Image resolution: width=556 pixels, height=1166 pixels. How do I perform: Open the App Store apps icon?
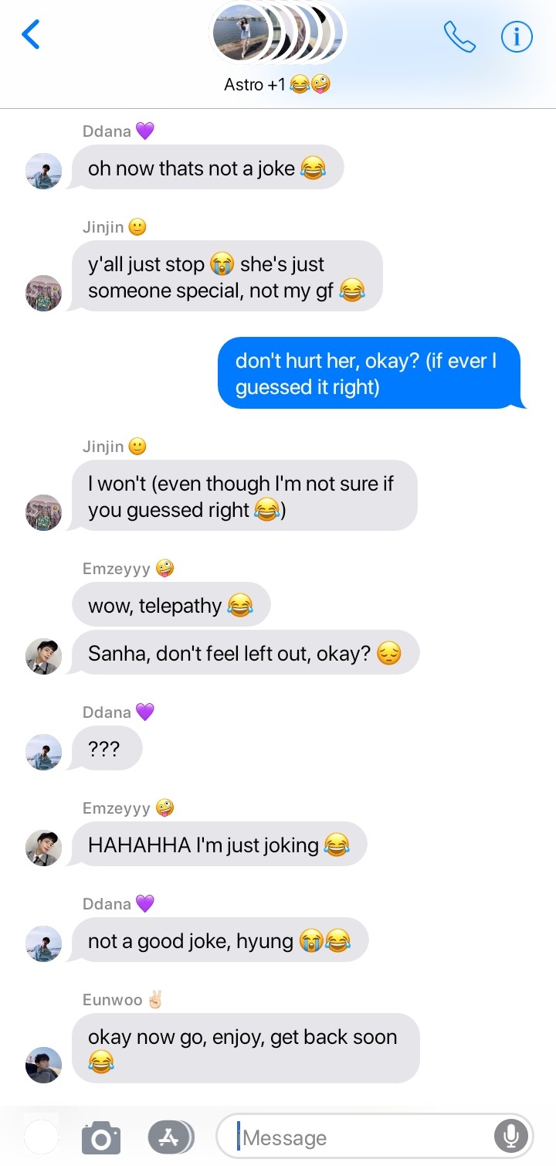pos(170,1137)
